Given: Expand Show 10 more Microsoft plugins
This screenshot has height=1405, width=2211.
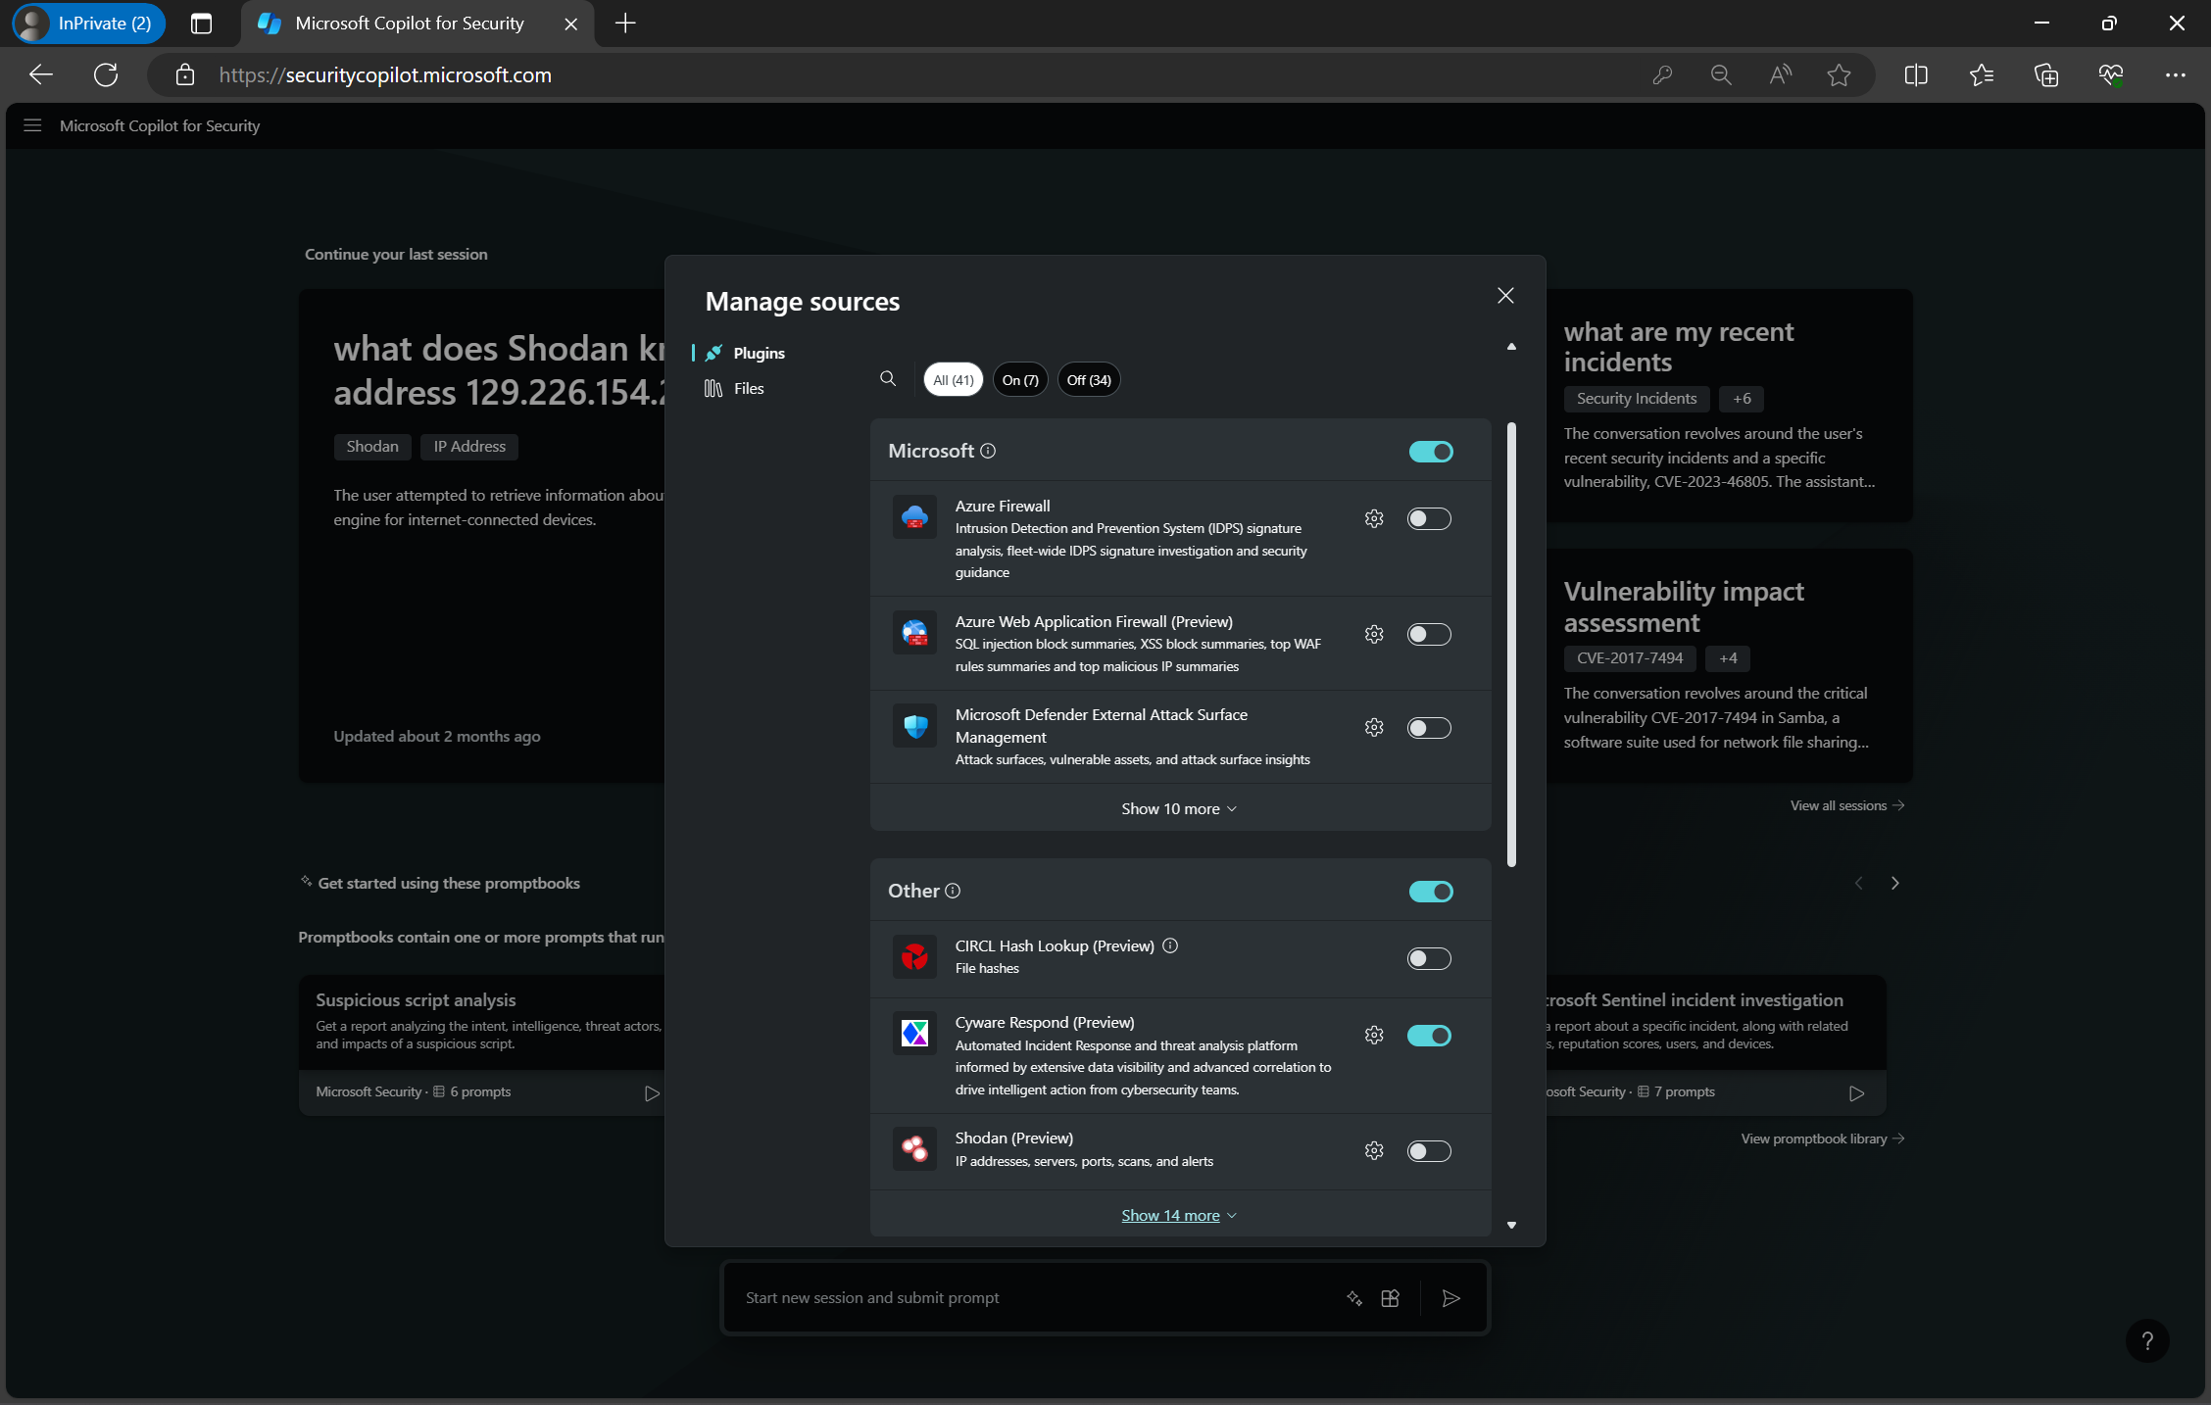Looking at the screenshot, I should click(1178, 808).
